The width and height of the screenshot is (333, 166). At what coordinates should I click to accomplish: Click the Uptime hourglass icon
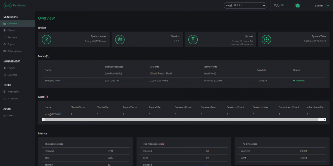click(193, 39)
